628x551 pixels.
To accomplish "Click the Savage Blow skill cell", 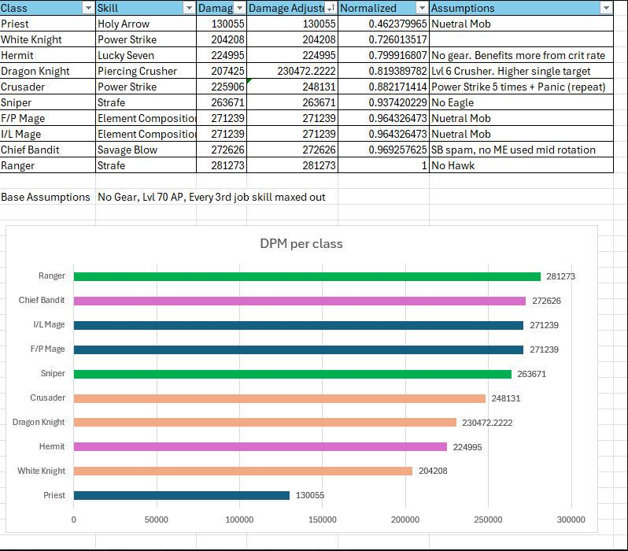I will click(x=146, y=150).
